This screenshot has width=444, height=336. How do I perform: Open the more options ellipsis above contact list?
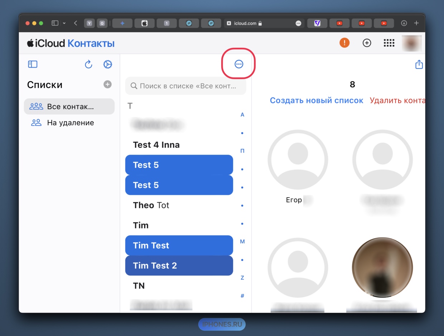pyautogui.click(x=239, y=64)
